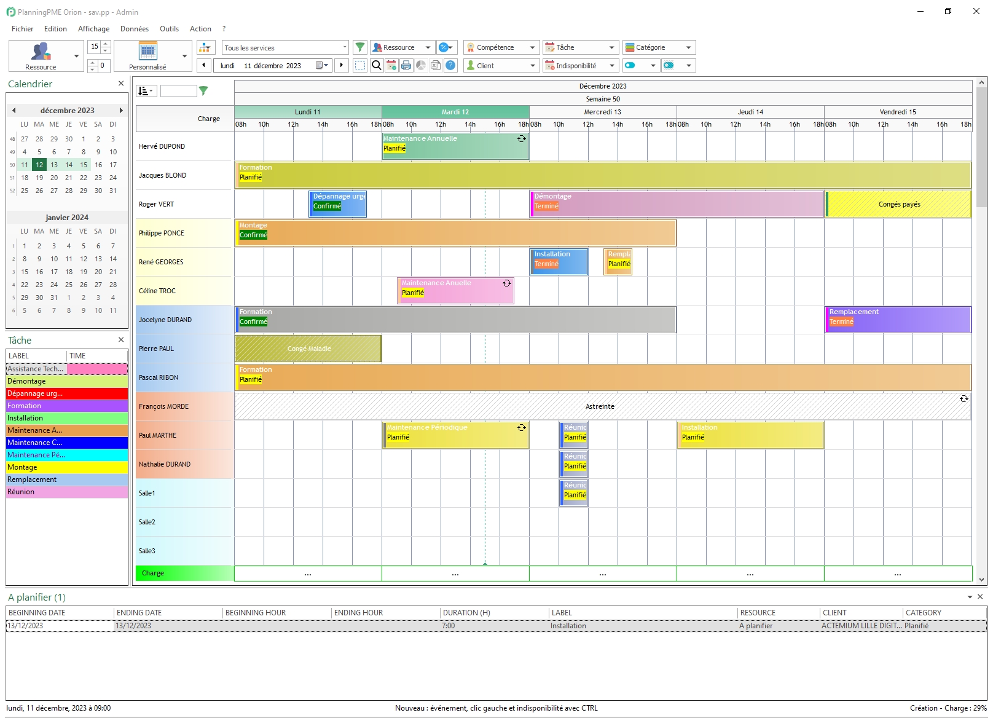
Task: Open the Affichage menu
Action: tap(93, 29)
